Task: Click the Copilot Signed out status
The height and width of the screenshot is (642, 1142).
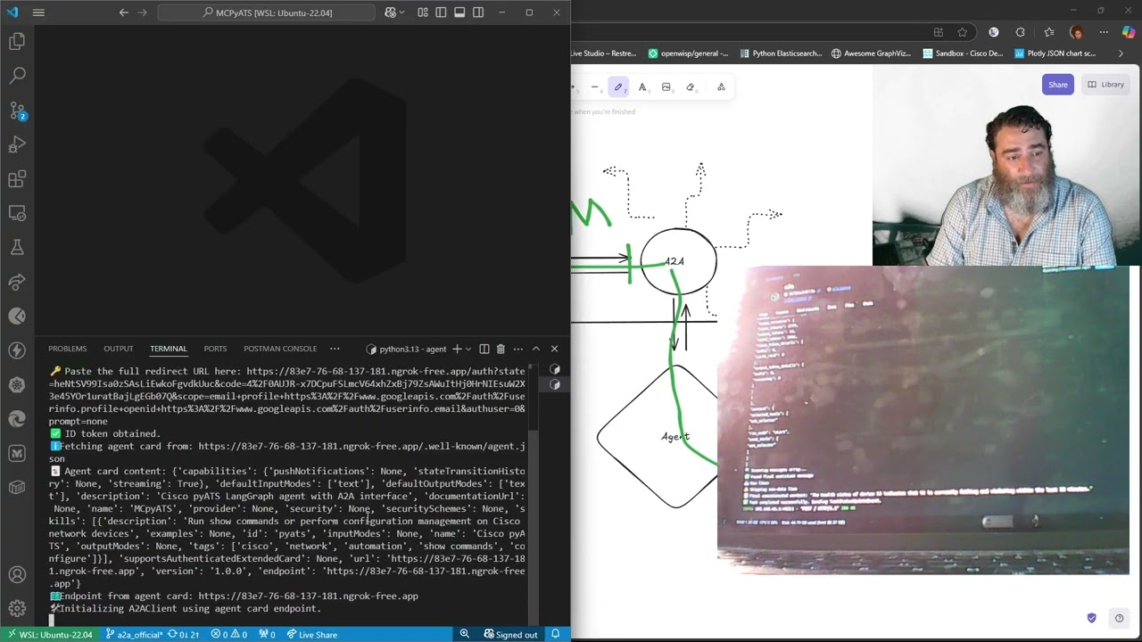Action: [510, 634]
